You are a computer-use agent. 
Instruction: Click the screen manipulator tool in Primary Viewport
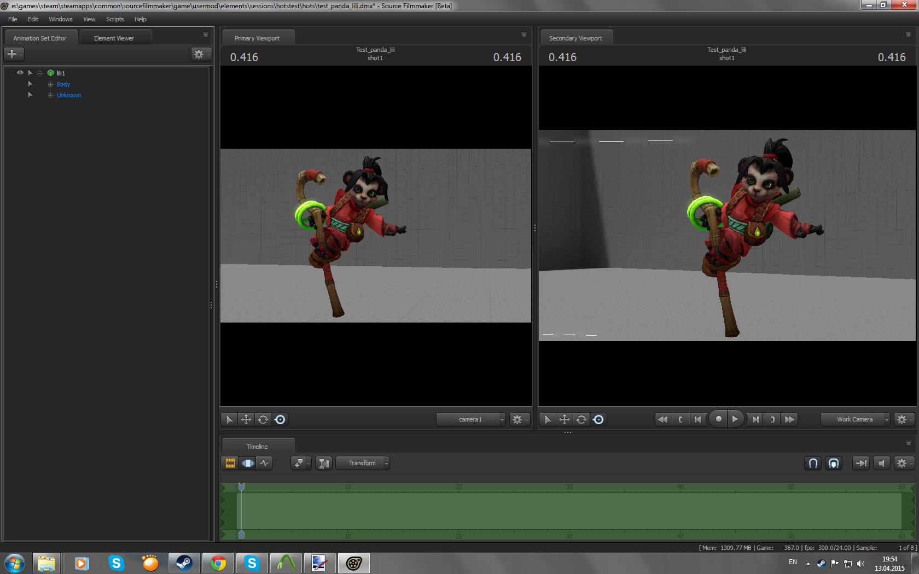point(280,419)
